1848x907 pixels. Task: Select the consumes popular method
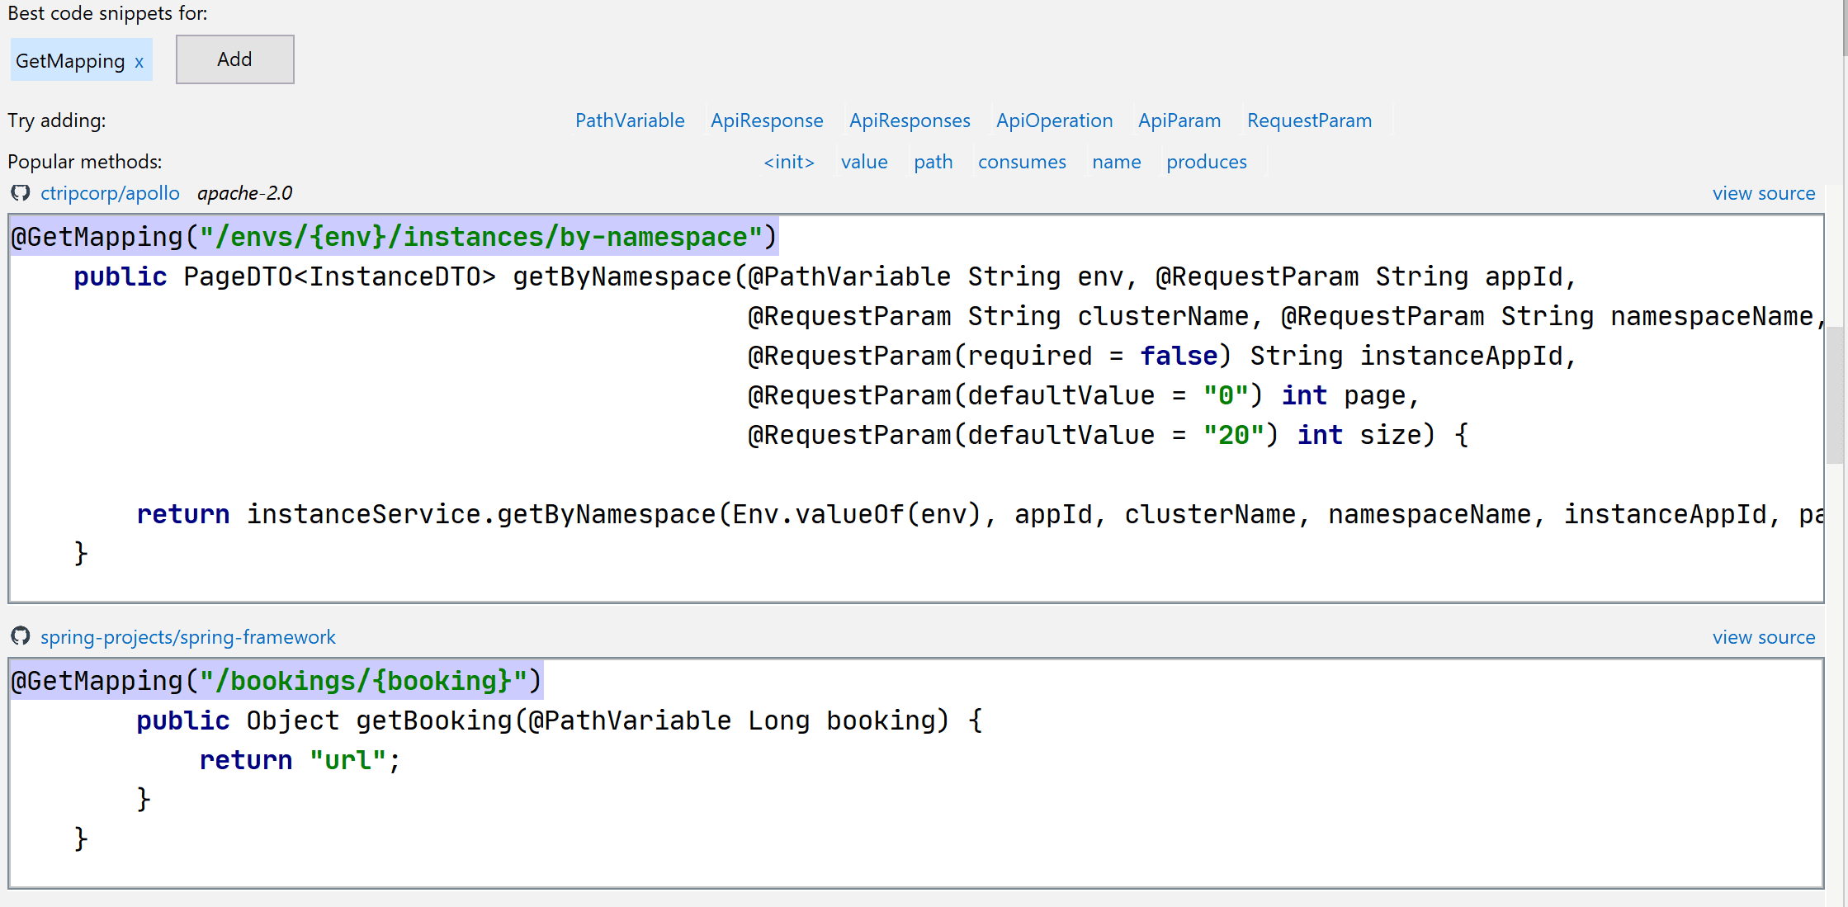(1021, 162)
